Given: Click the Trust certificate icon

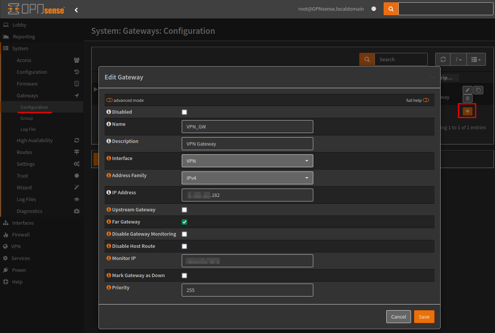Looking at the screenshot, I should (76, 176).
